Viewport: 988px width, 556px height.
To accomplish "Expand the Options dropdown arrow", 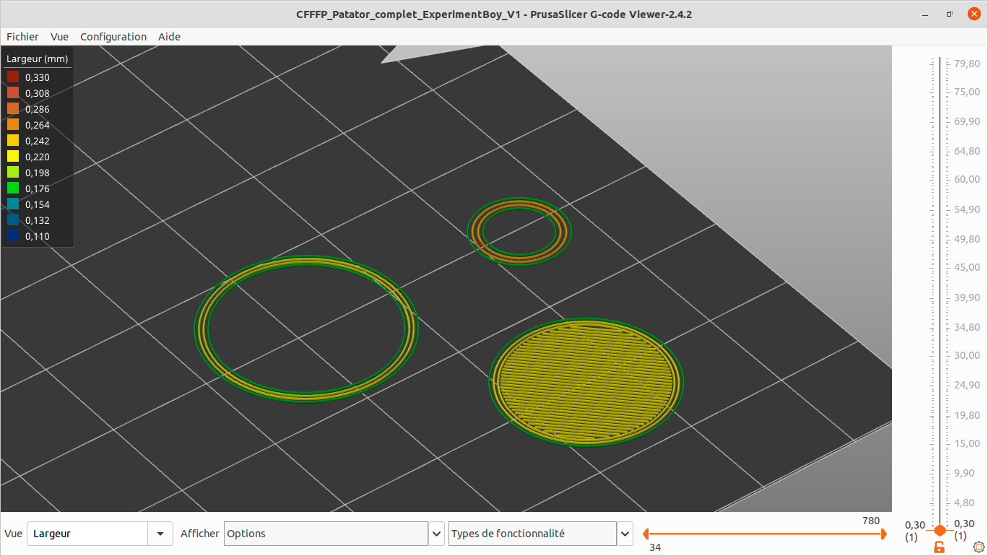I will [437, 534].
